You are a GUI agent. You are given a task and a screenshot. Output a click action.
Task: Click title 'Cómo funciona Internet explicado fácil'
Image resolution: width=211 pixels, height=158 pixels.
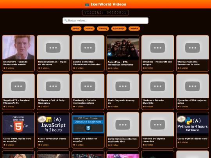pos(122,140)
